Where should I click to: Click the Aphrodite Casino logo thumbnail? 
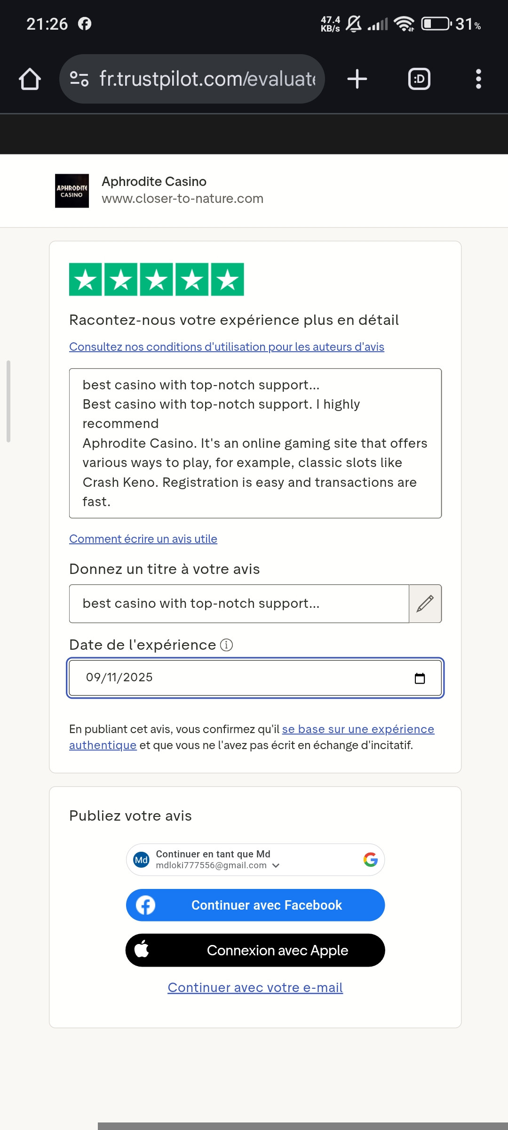pyautogui.click(x=72, y=191)
